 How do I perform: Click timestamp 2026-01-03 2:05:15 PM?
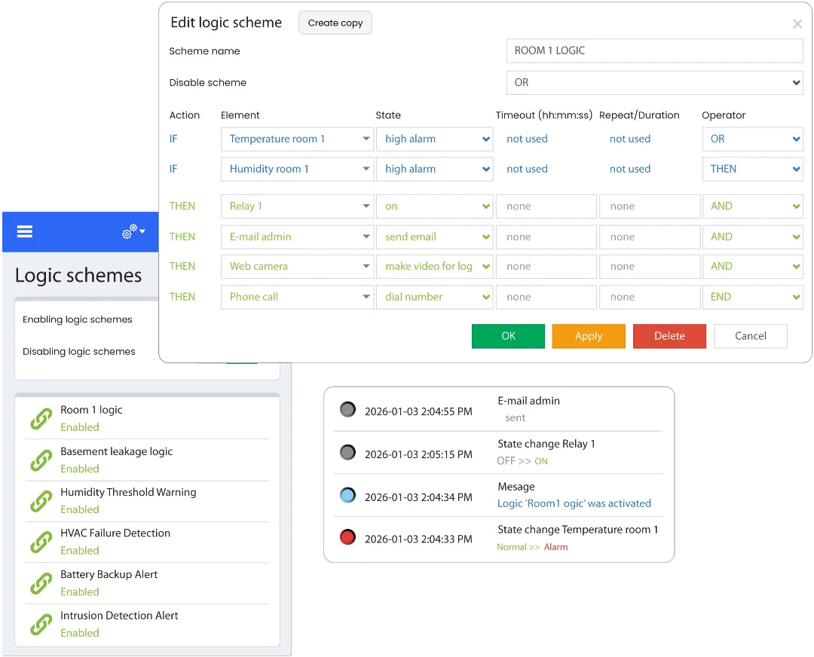(418, 454)
